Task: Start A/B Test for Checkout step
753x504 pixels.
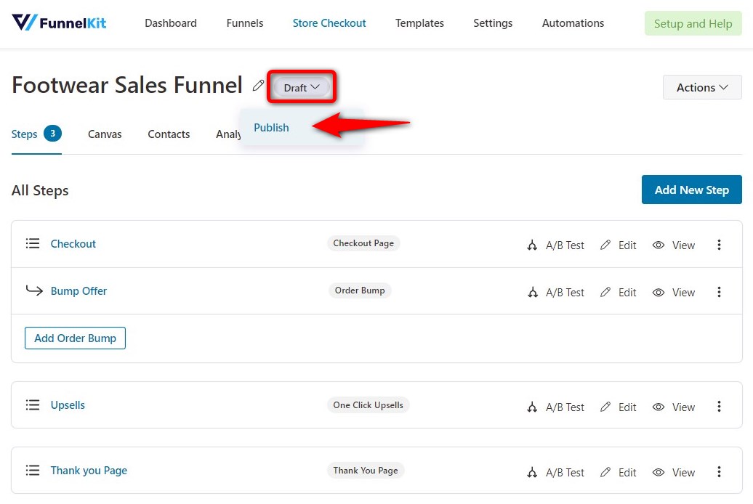Action: click(x=555, y=245)
